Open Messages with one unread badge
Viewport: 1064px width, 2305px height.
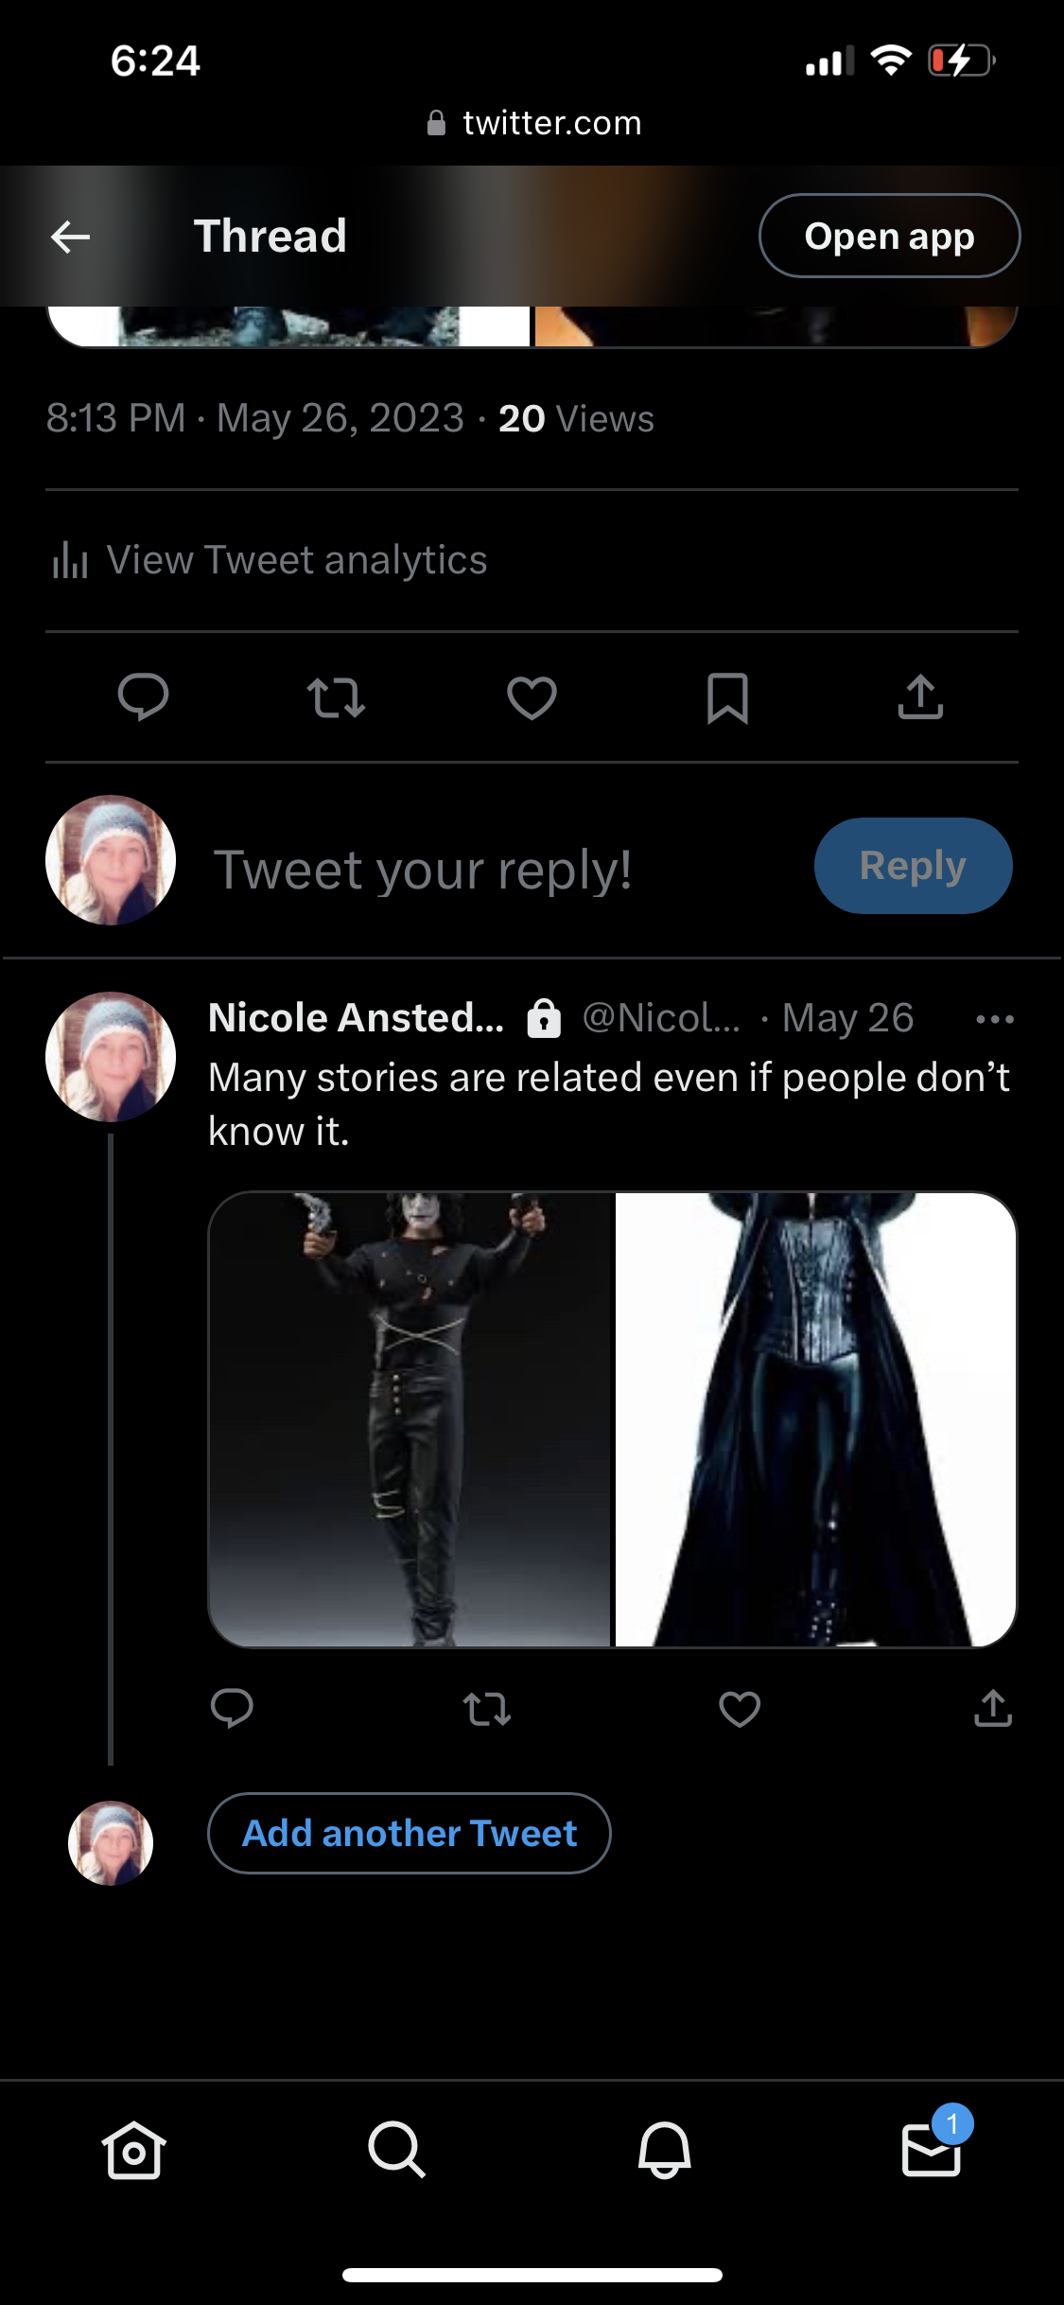pyautogui.click(x=933, y=2151)
